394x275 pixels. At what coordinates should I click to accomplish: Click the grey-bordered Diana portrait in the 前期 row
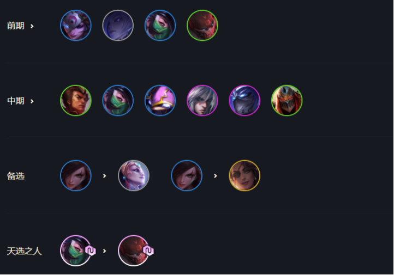pyautogui.click(x=118, y=25)
